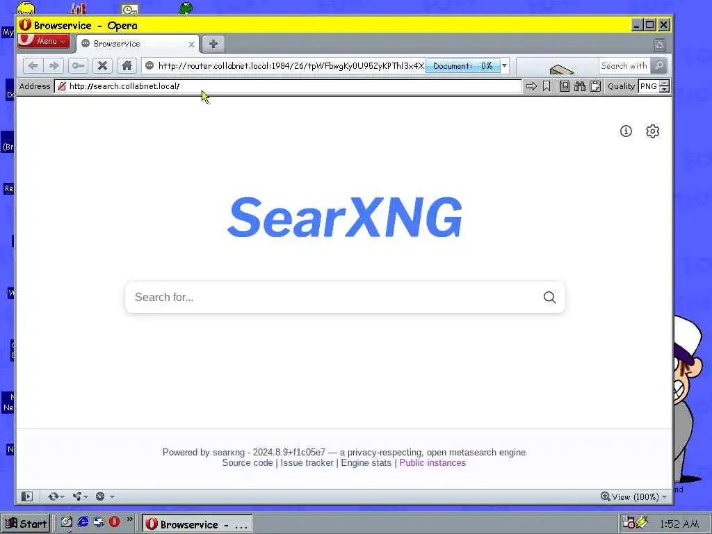
Task: Click the Document 0% progress indicator
Action: 462,66
